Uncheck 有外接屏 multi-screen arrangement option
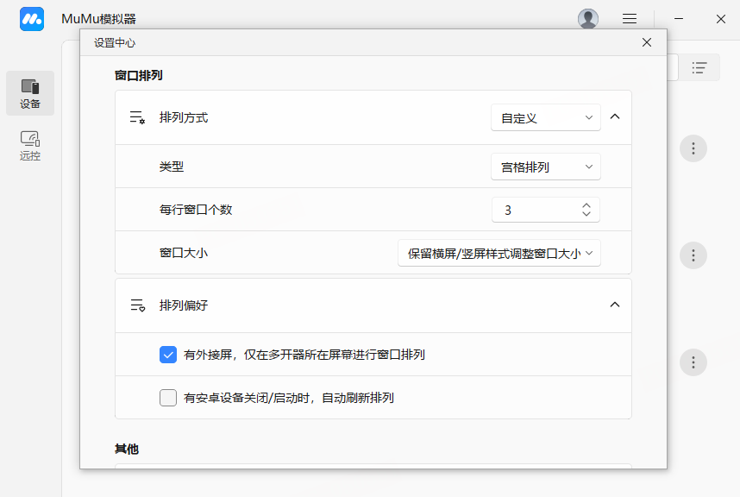 (x=168, y=355)
